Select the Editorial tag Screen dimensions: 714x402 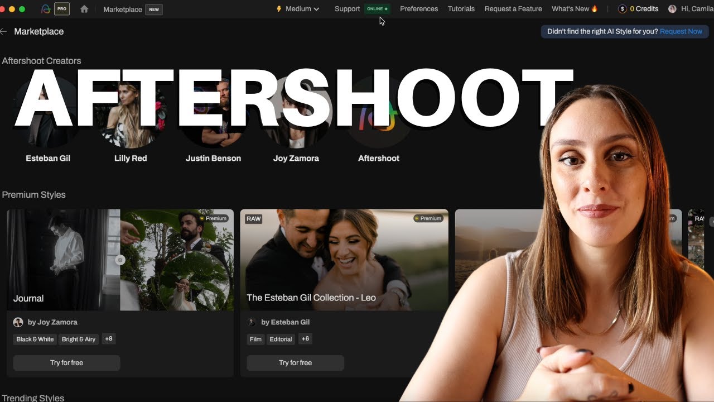pos(281,339)
